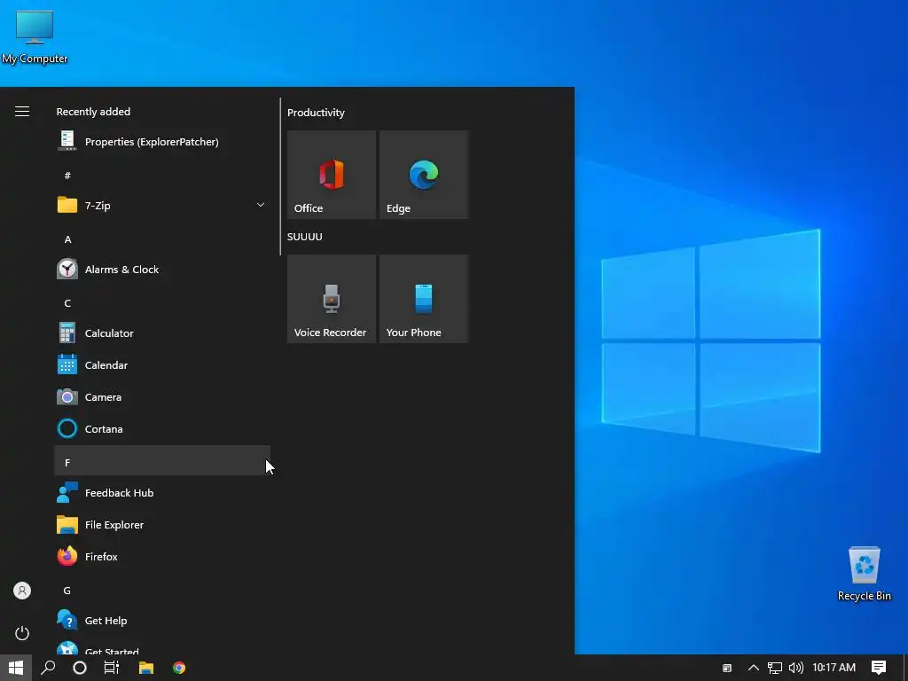Click the Recently added heading
Image resolution: width=908 pixels, height=681 pixels.
pyautogui.click(x=93, y=112)
